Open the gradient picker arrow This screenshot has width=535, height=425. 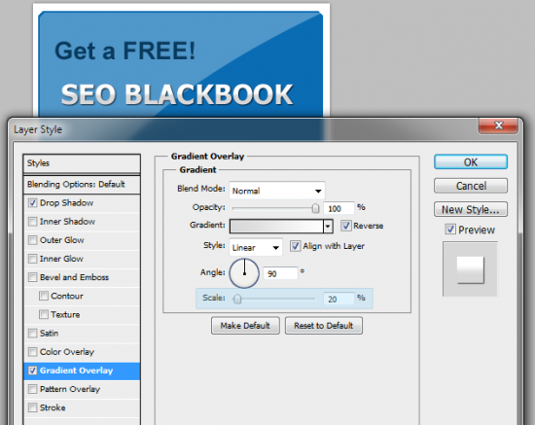point(328,227)
